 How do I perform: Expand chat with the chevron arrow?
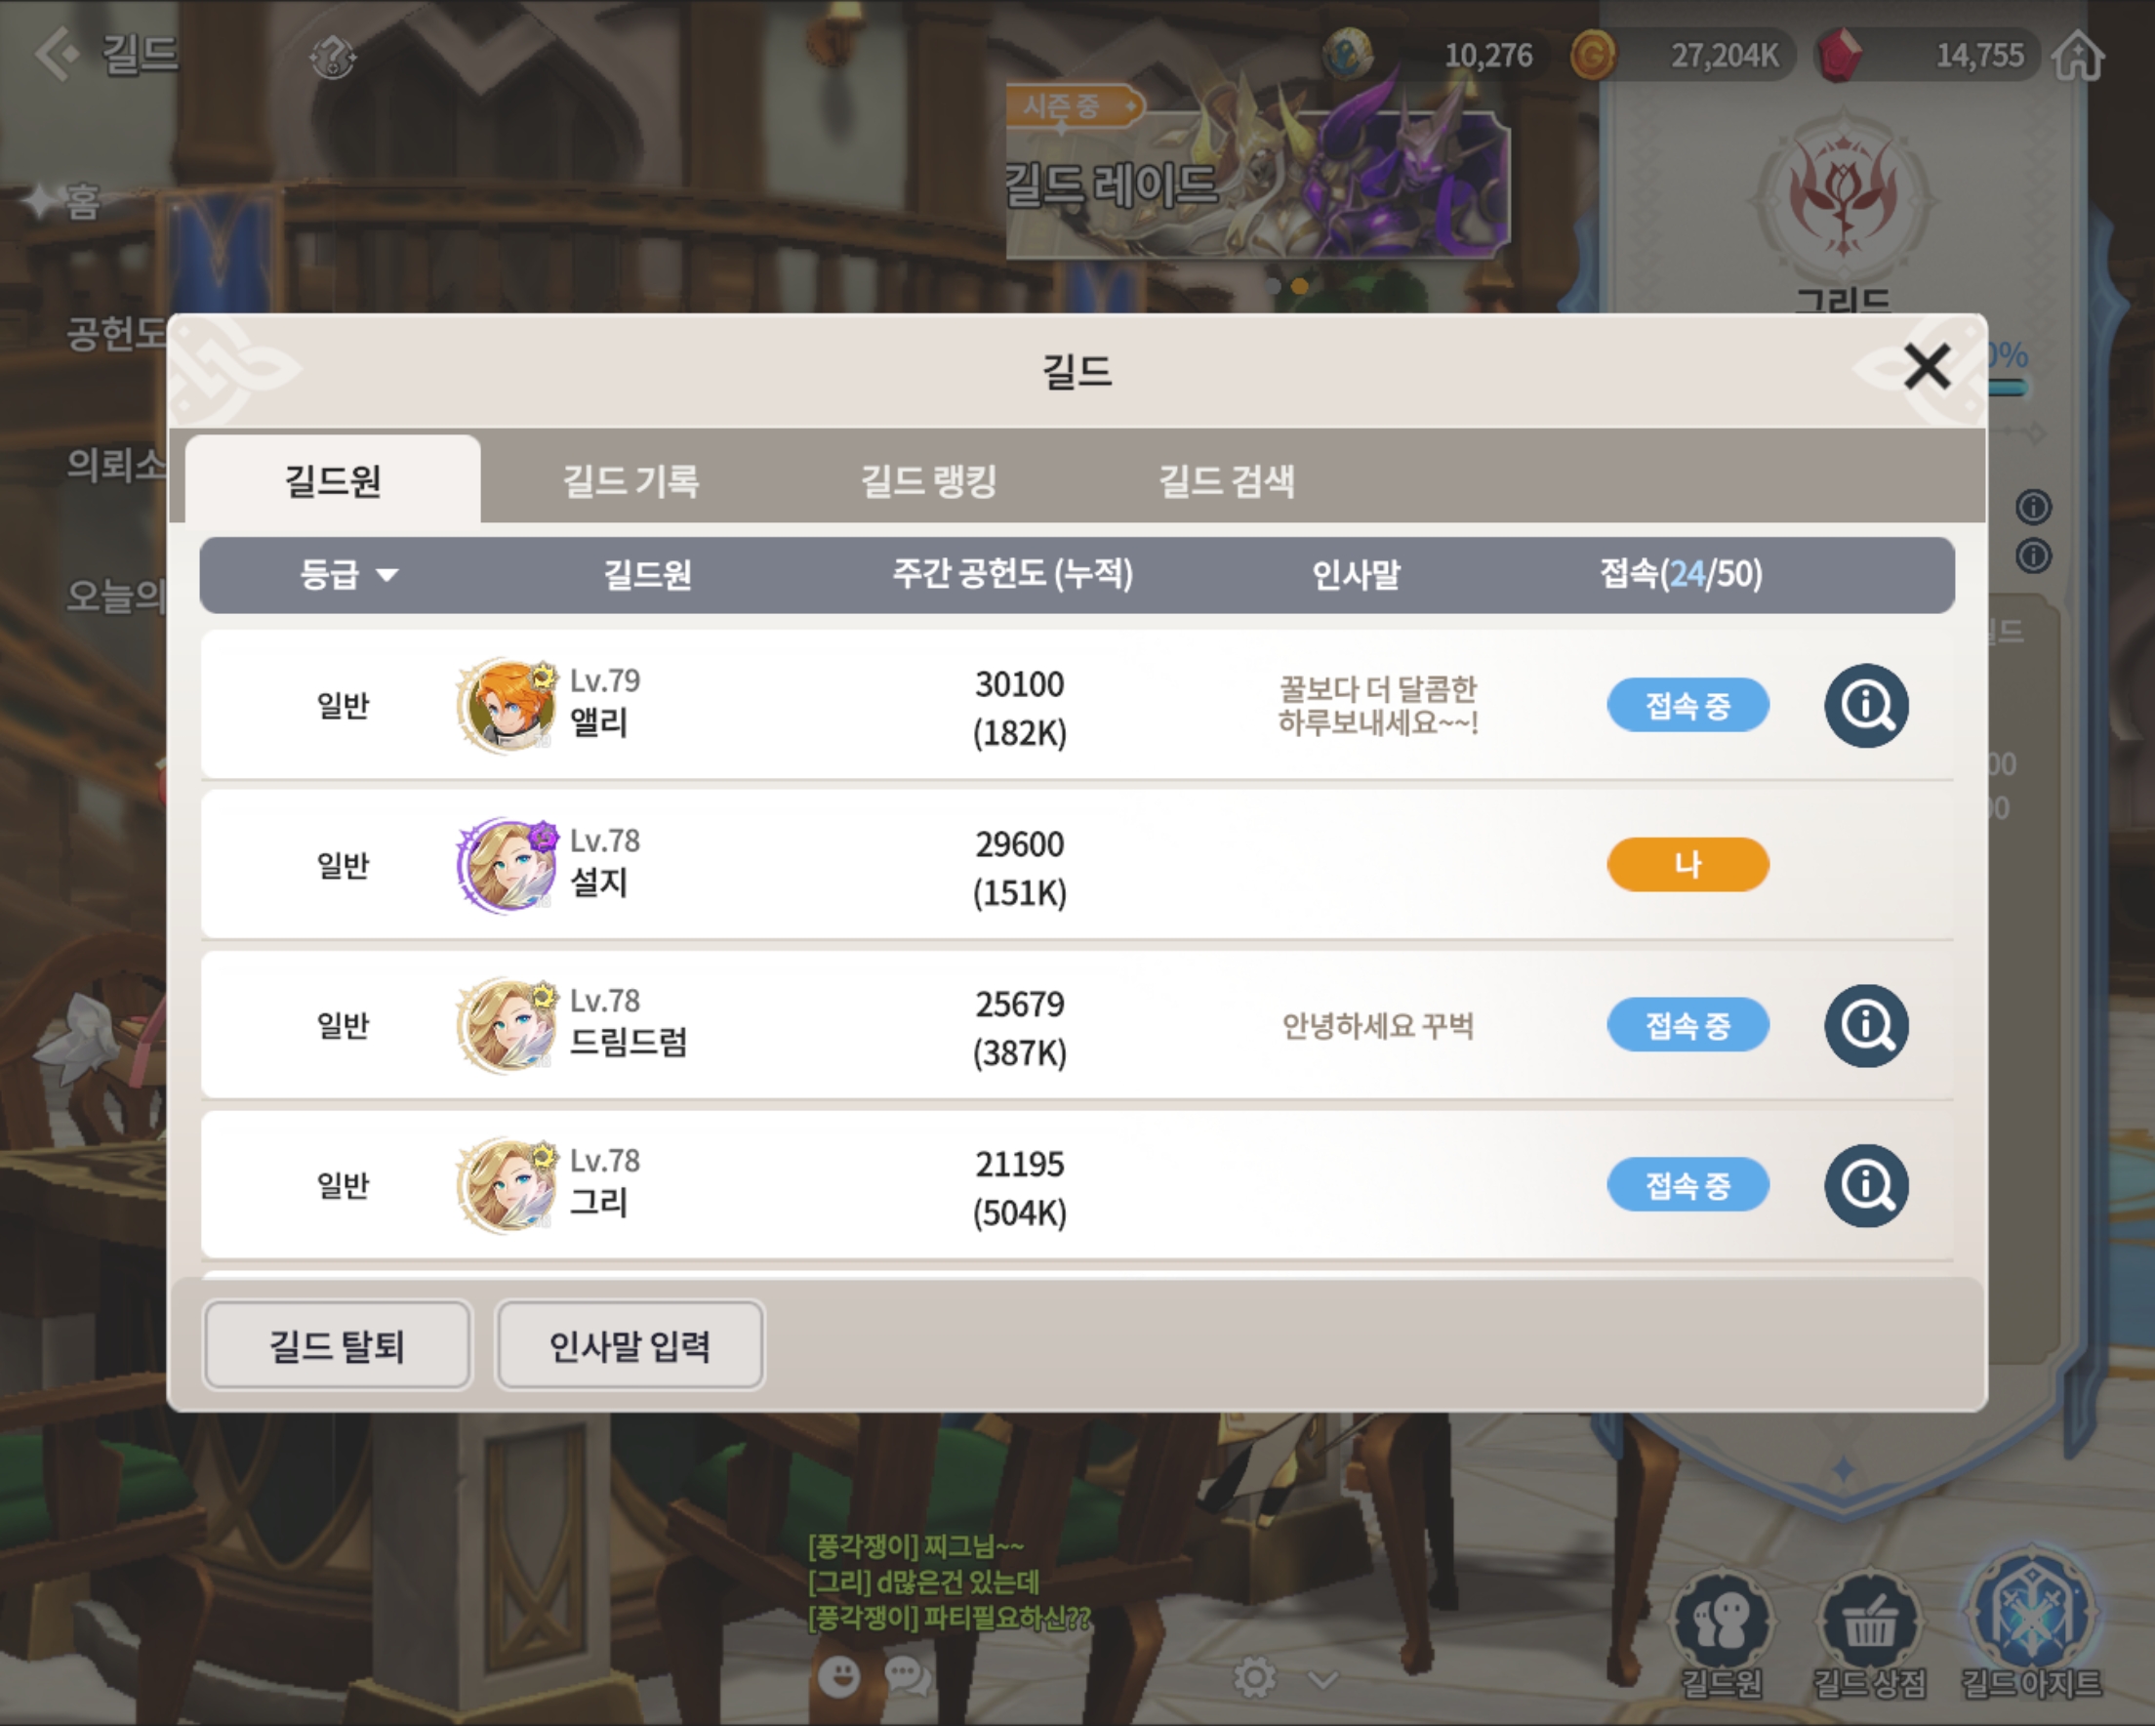[1322, 1679]
